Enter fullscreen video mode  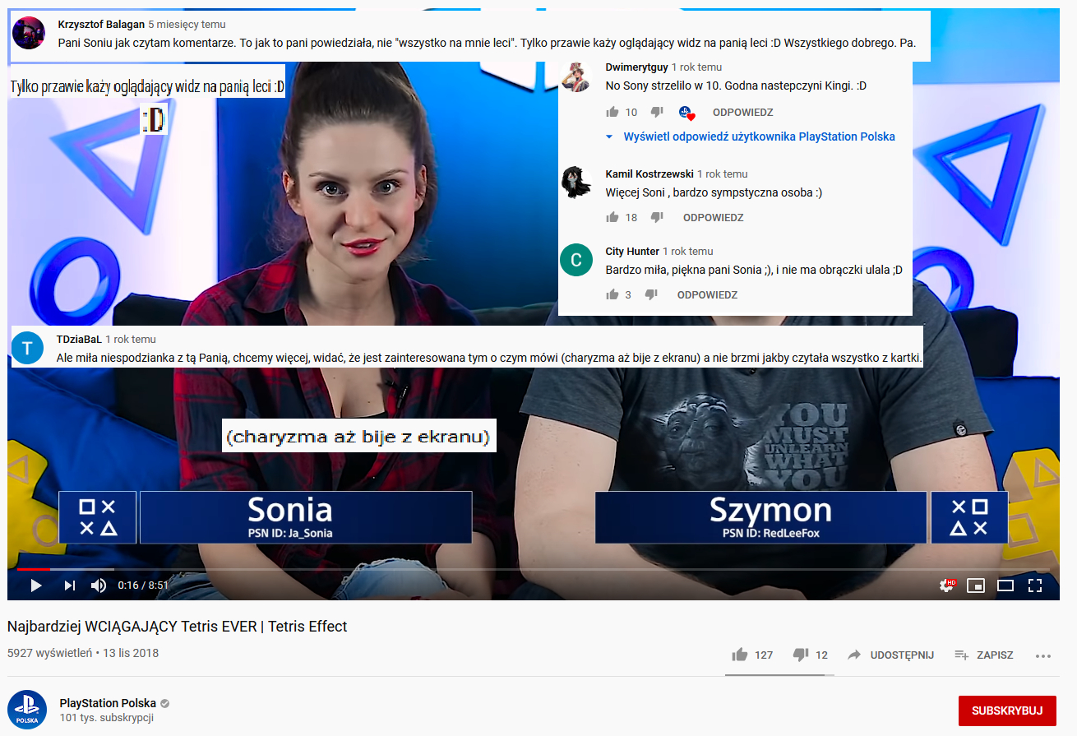[1035, 586]
